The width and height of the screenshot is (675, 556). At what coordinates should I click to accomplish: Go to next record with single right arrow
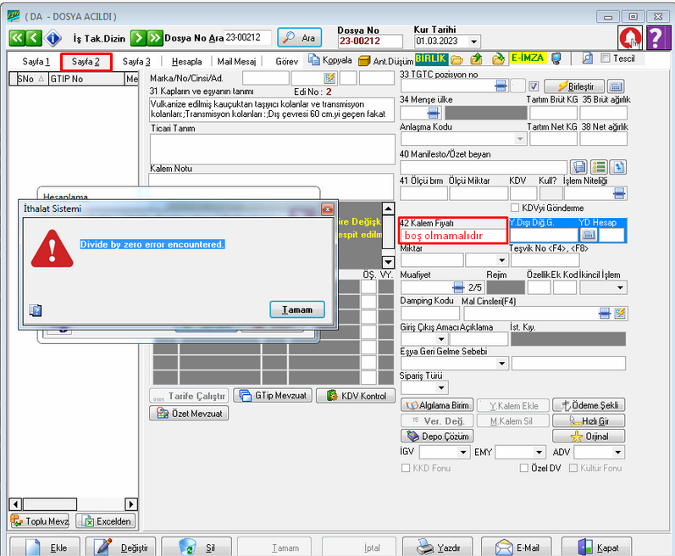click(x=138, y=38)
